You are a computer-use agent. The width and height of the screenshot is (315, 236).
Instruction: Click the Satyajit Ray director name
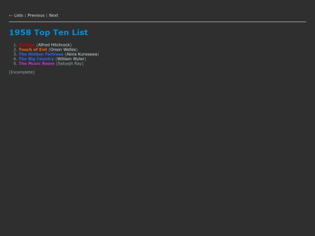pyautogui.click(x=70, y=64)
